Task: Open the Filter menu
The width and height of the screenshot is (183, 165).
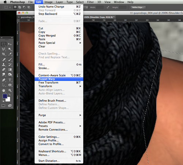Action: click(x=90, y=2)
